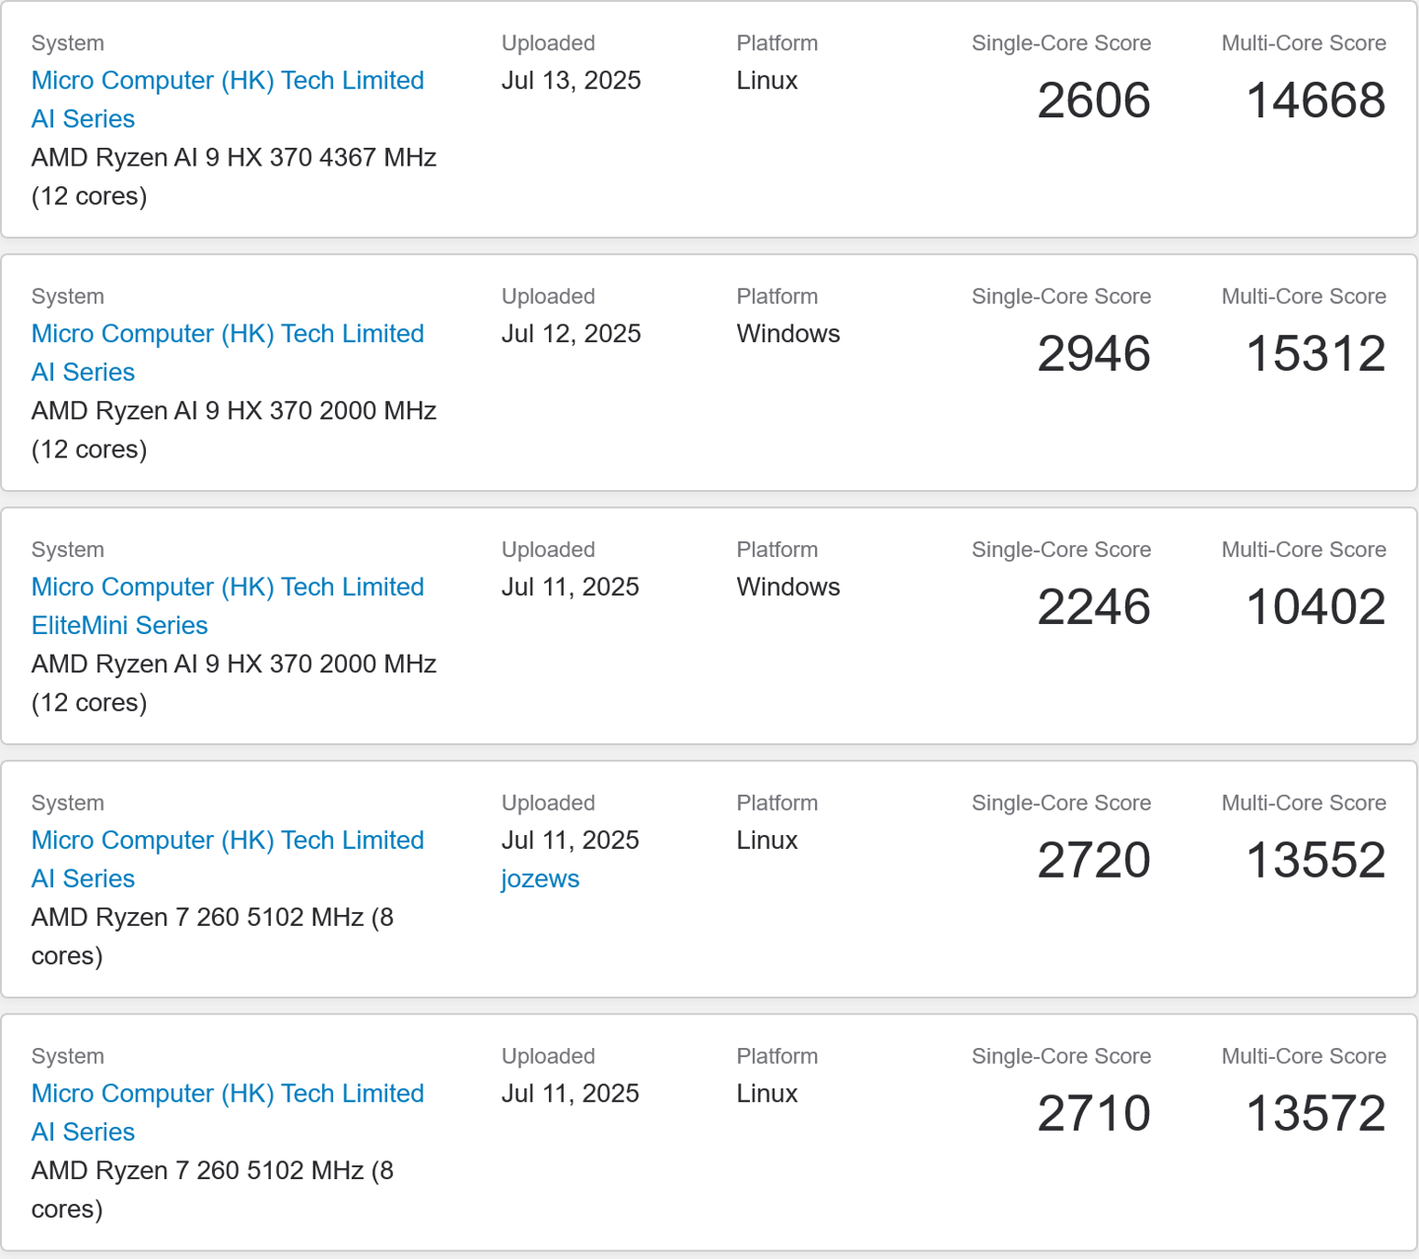
Task: Visit the jozews uploader profile
Action: (x=540, y=878)
